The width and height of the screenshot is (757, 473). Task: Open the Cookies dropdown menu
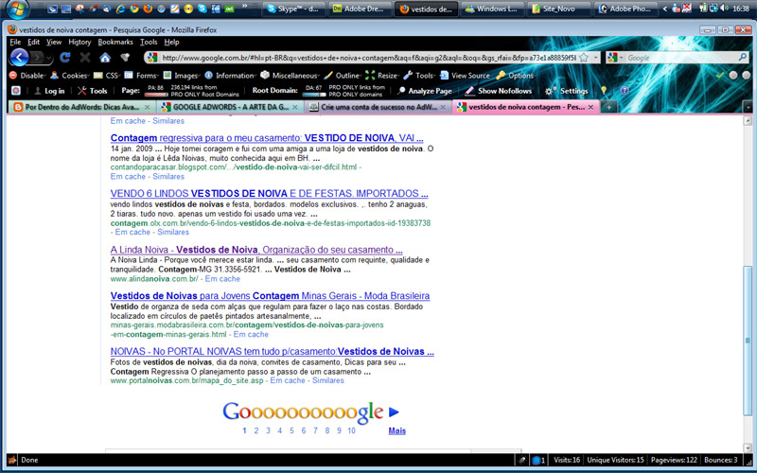(70, 76)
